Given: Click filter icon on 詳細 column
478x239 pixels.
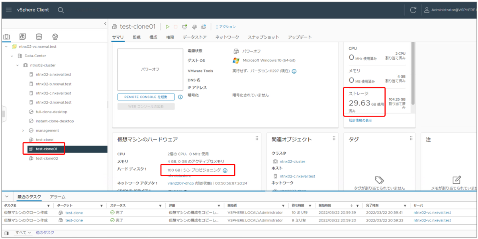Looking at the screenshot, I should coord(219,206).
